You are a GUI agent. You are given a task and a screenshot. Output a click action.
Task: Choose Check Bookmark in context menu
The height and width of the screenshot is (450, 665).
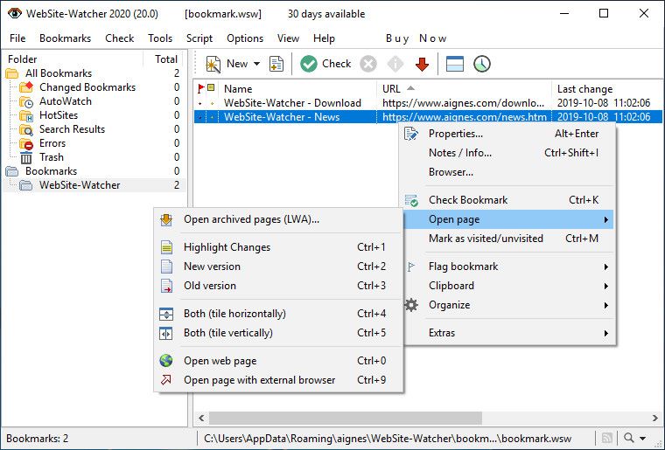[x=508, y=200]
